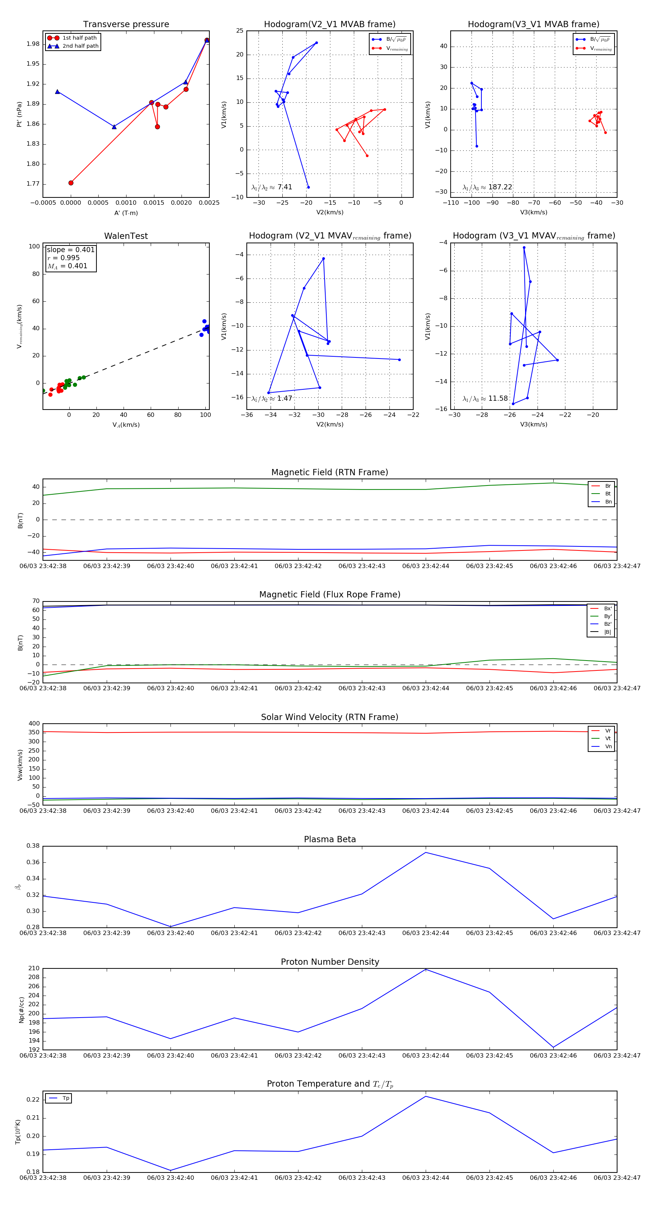Select the By' legend entry
Image resolution: width=660 pixels, height=1211 pixels.
tap(601, 616)
